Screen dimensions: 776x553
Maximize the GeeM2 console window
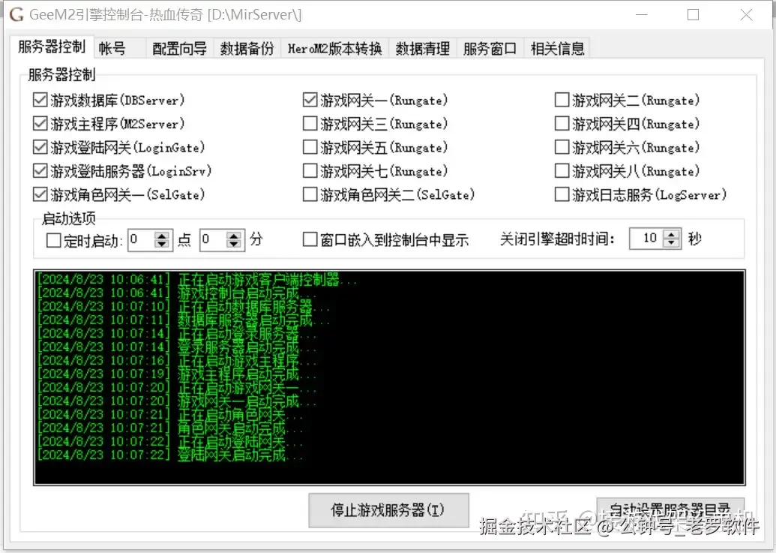693,14
